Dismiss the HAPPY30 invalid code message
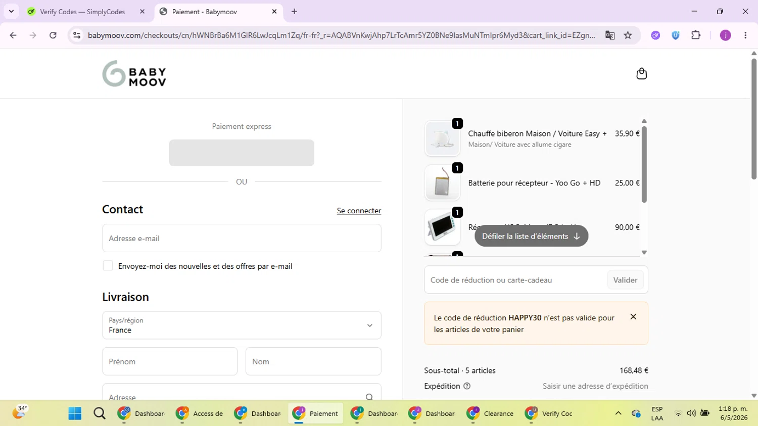The width and height of the screenshot is (758, 426). (633, 317)
